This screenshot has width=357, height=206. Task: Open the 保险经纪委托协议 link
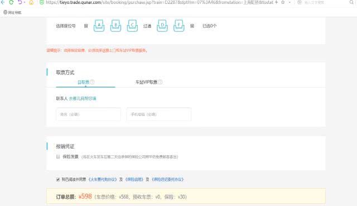click(x=167, y=180)
